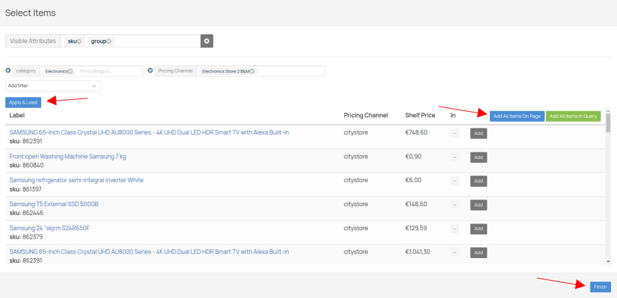Click In dash for Washing Machine row
Image resolution: width=617 pixels, height=298 pixels.
(x=455, y=157)
